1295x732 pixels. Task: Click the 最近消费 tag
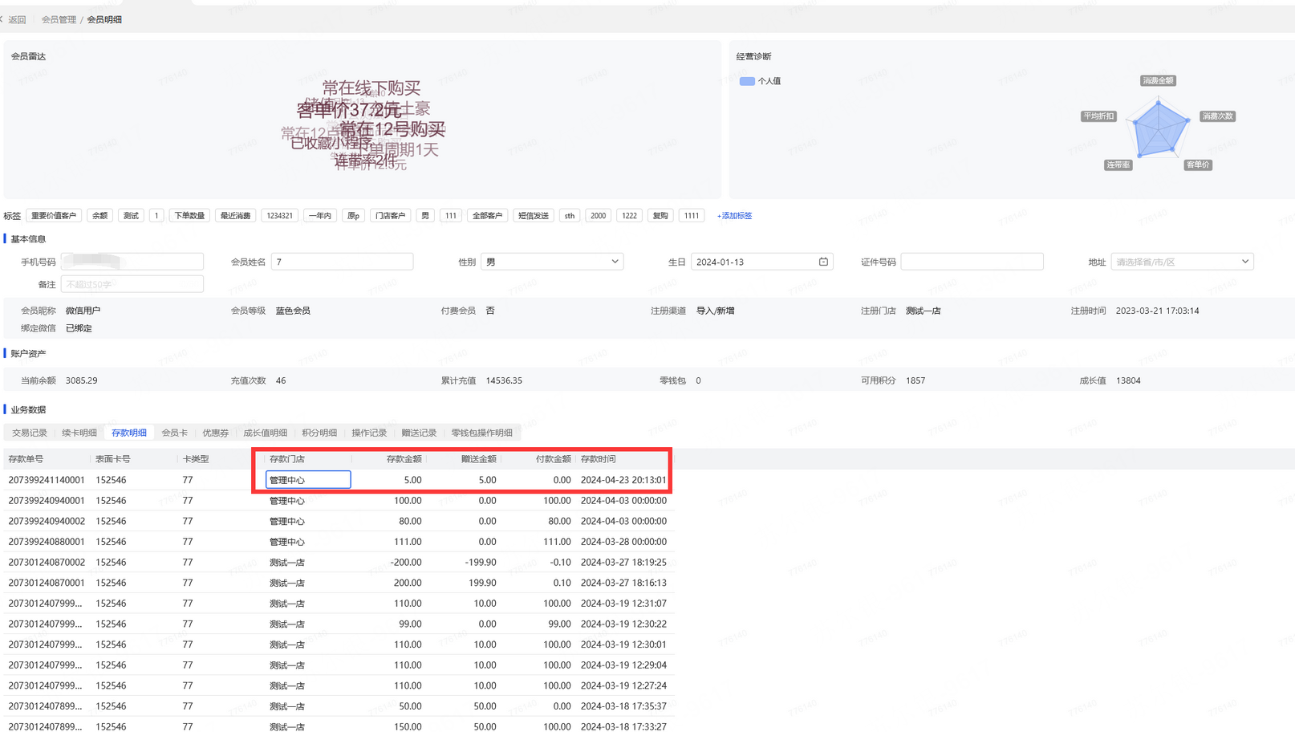[x=236, y=216]
